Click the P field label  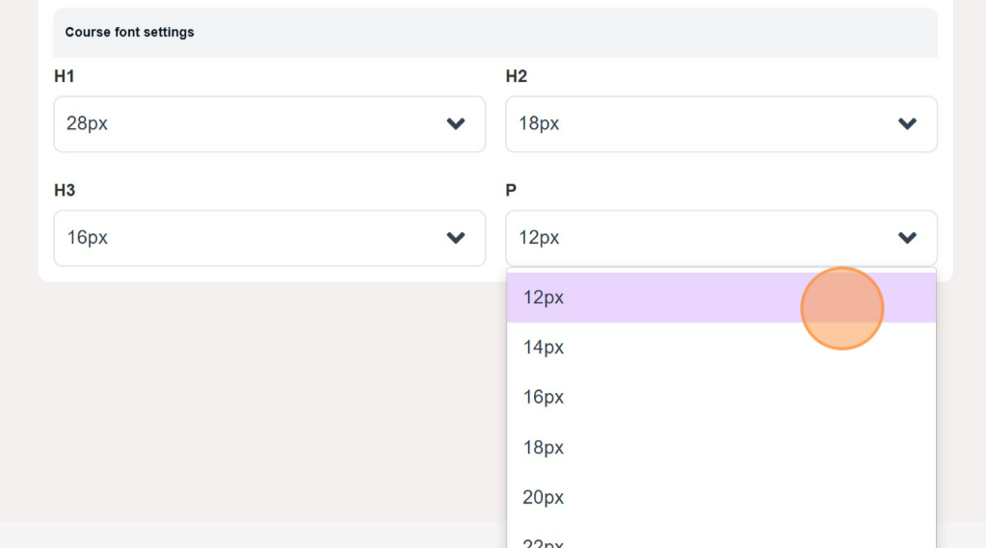pyautogui.click(x=511, y=191)
